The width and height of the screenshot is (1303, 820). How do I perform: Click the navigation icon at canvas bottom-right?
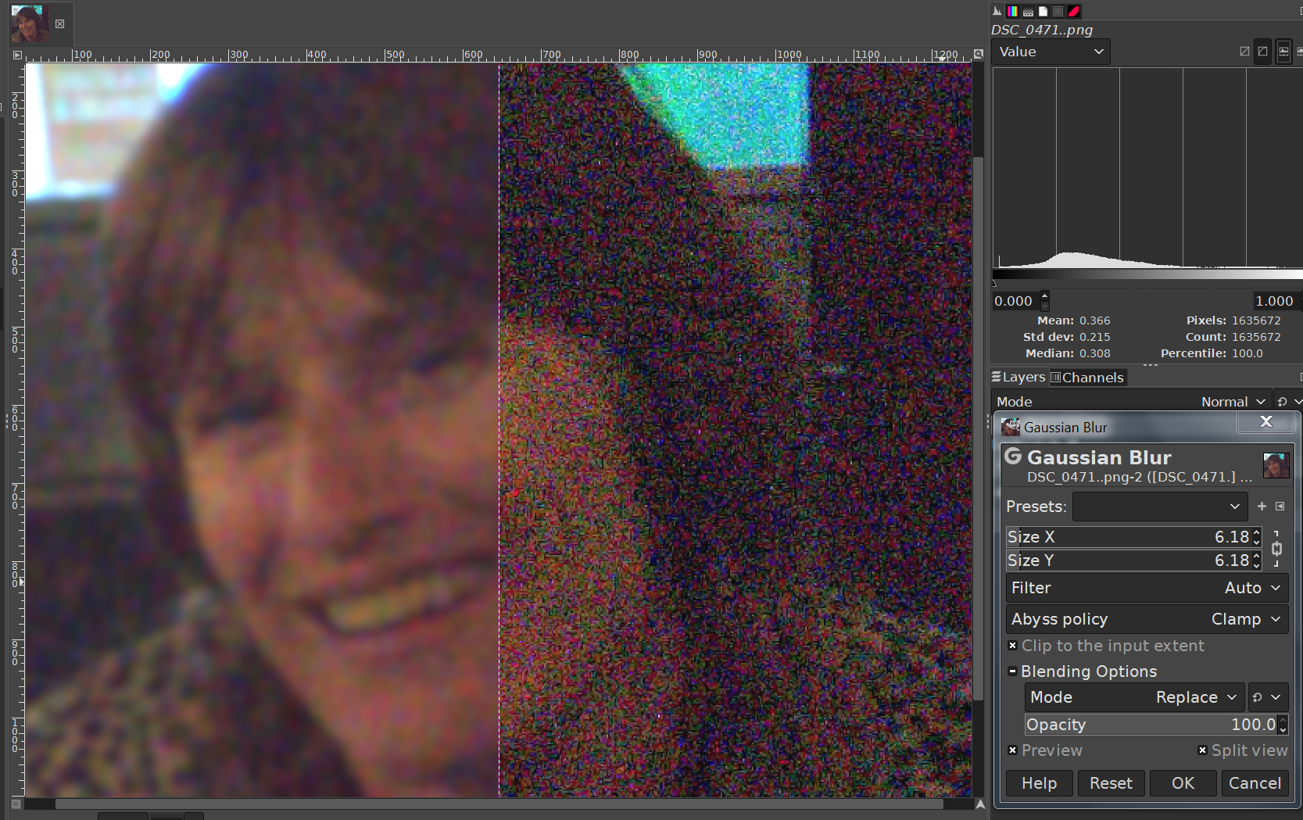pos(979,804)
